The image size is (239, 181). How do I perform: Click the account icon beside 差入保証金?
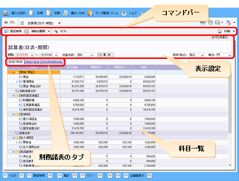coord(21,119)
